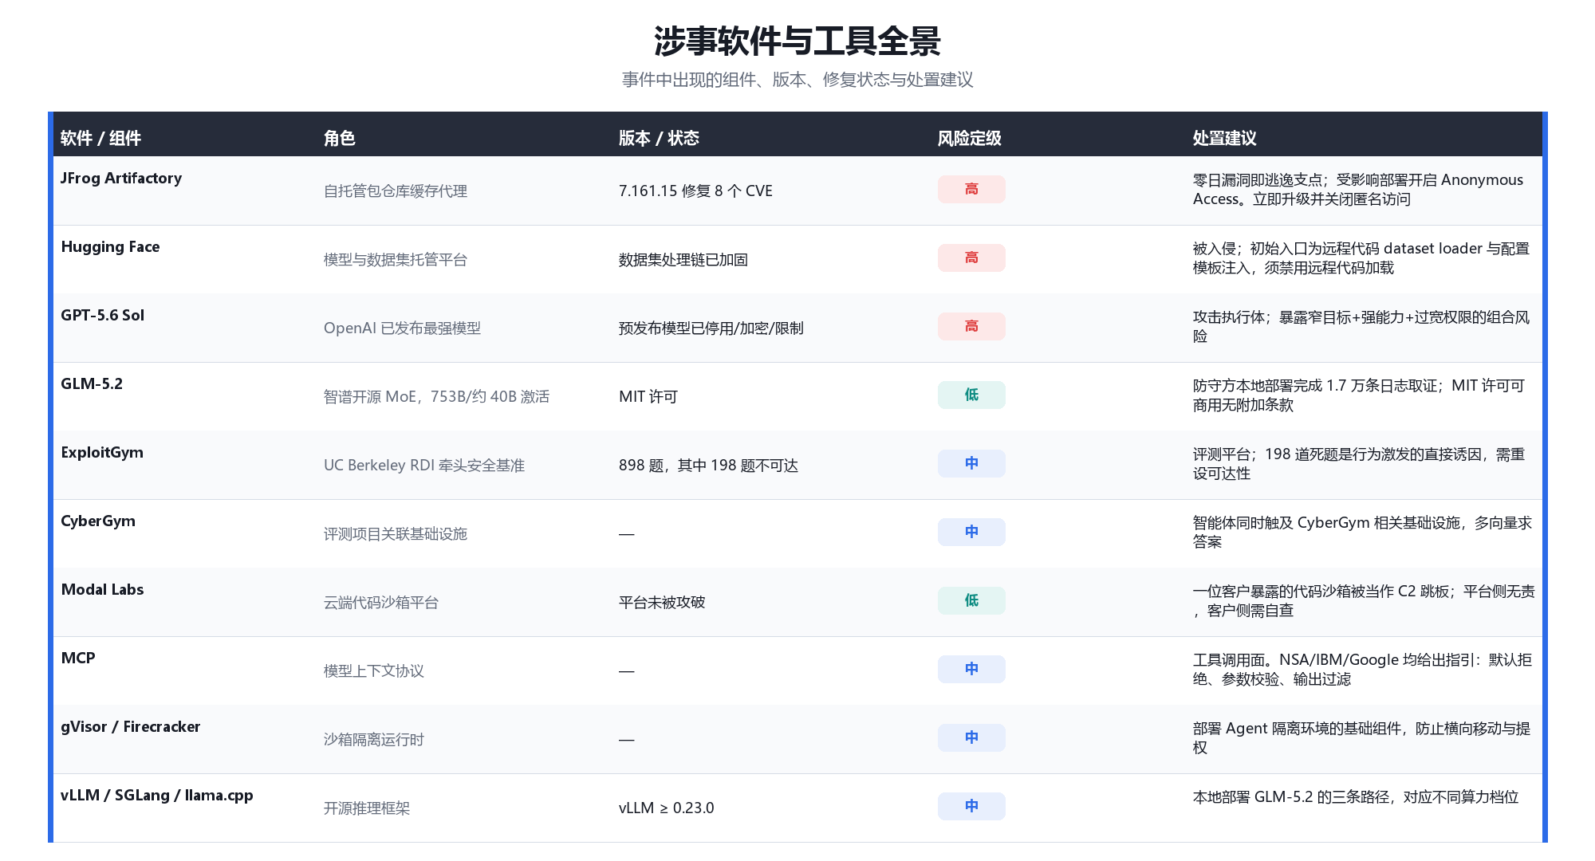Screen dimensions: 1595x861
Task: Select the Modal Labs row name
Action: (102, 589)
